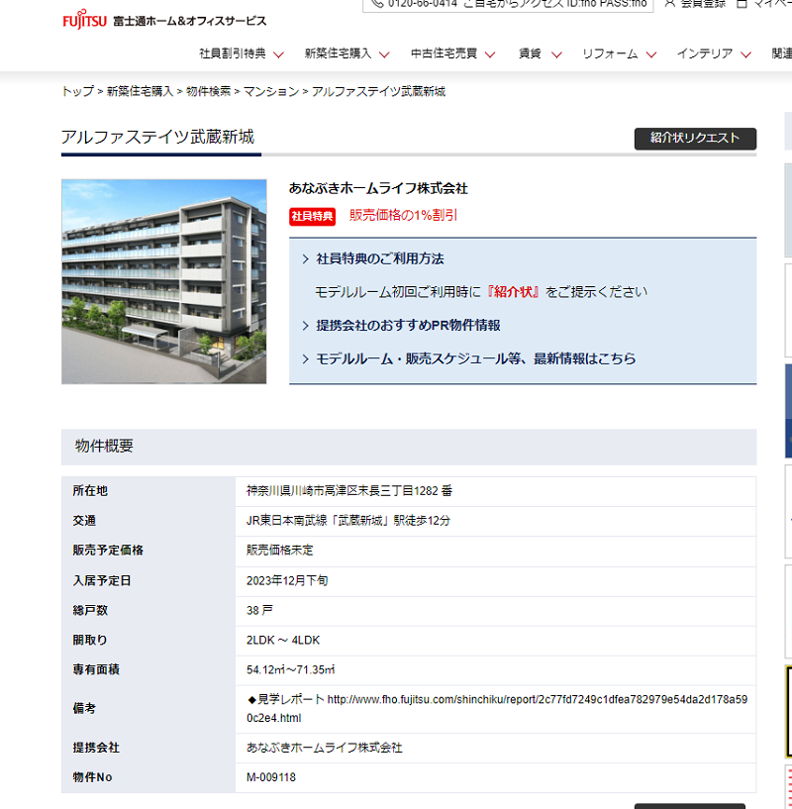Click the 紹介状リクエスト button
792x809 pixels.
coord(695,139)
